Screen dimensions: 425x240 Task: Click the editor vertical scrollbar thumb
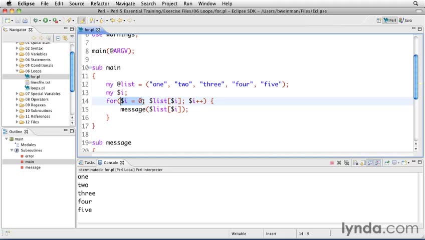(x=416, y=77)
